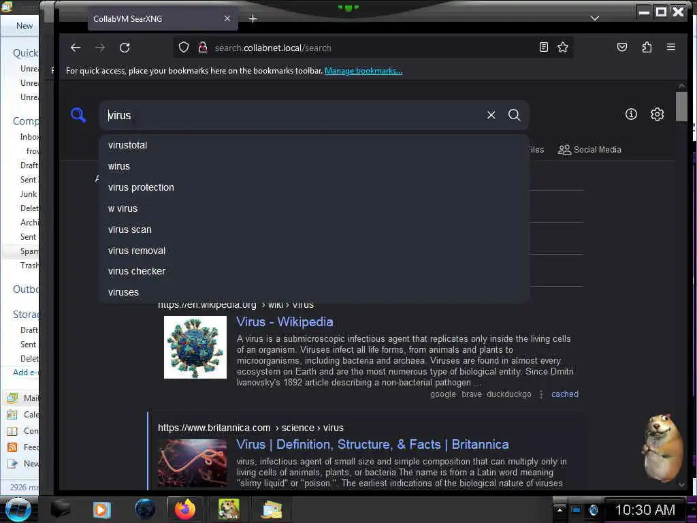The height and width of the screenshot is (523, 697).
Task: Choose the virus protection suggestion
Action: pyautogui.click(x=314, y=187)
